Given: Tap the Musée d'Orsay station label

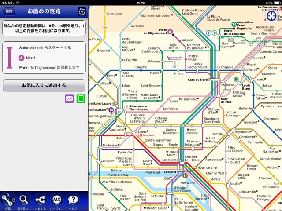Looking at the screenshot, I should (118, 175).
